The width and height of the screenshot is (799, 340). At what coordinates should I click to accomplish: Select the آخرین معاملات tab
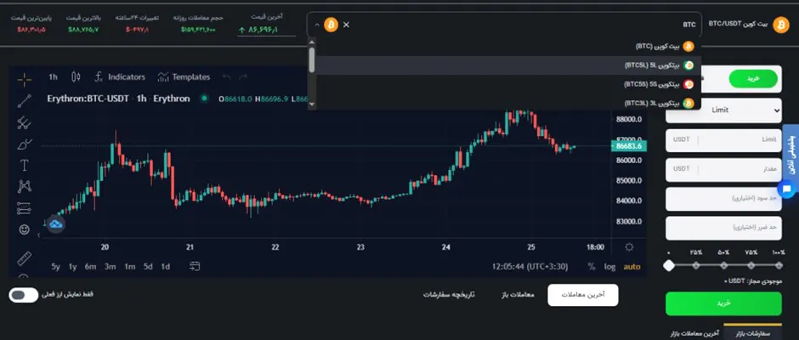pos(583,295)
